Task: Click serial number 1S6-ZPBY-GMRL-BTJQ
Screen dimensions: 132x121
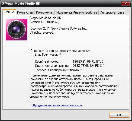Action: 88,62
